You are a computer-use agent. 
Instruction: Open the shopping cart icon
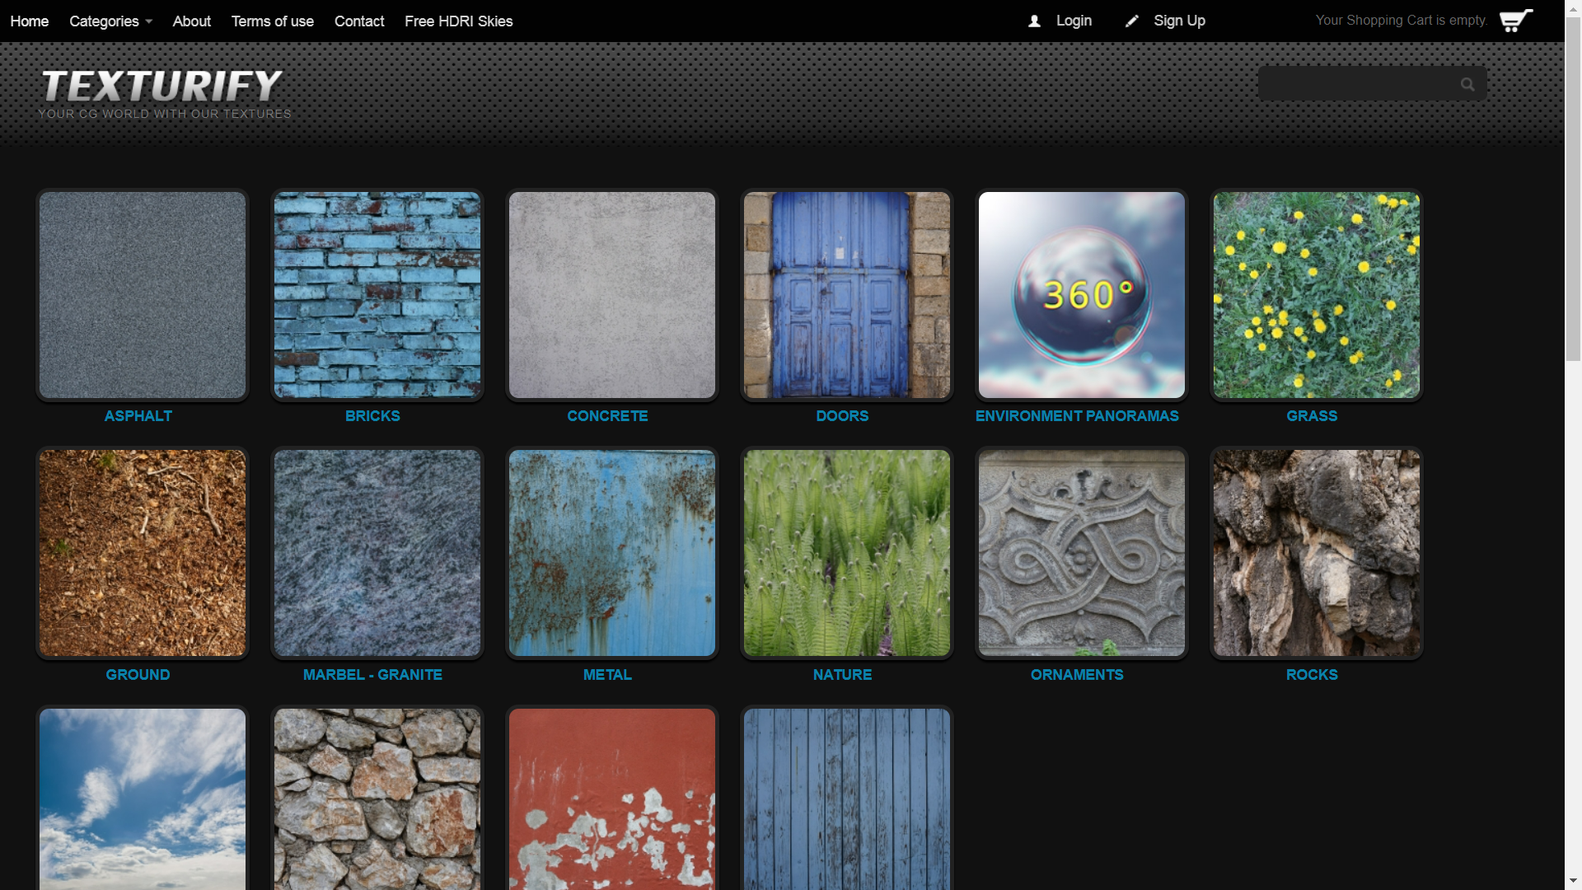pyautogui.click(x=1516, y=21)
